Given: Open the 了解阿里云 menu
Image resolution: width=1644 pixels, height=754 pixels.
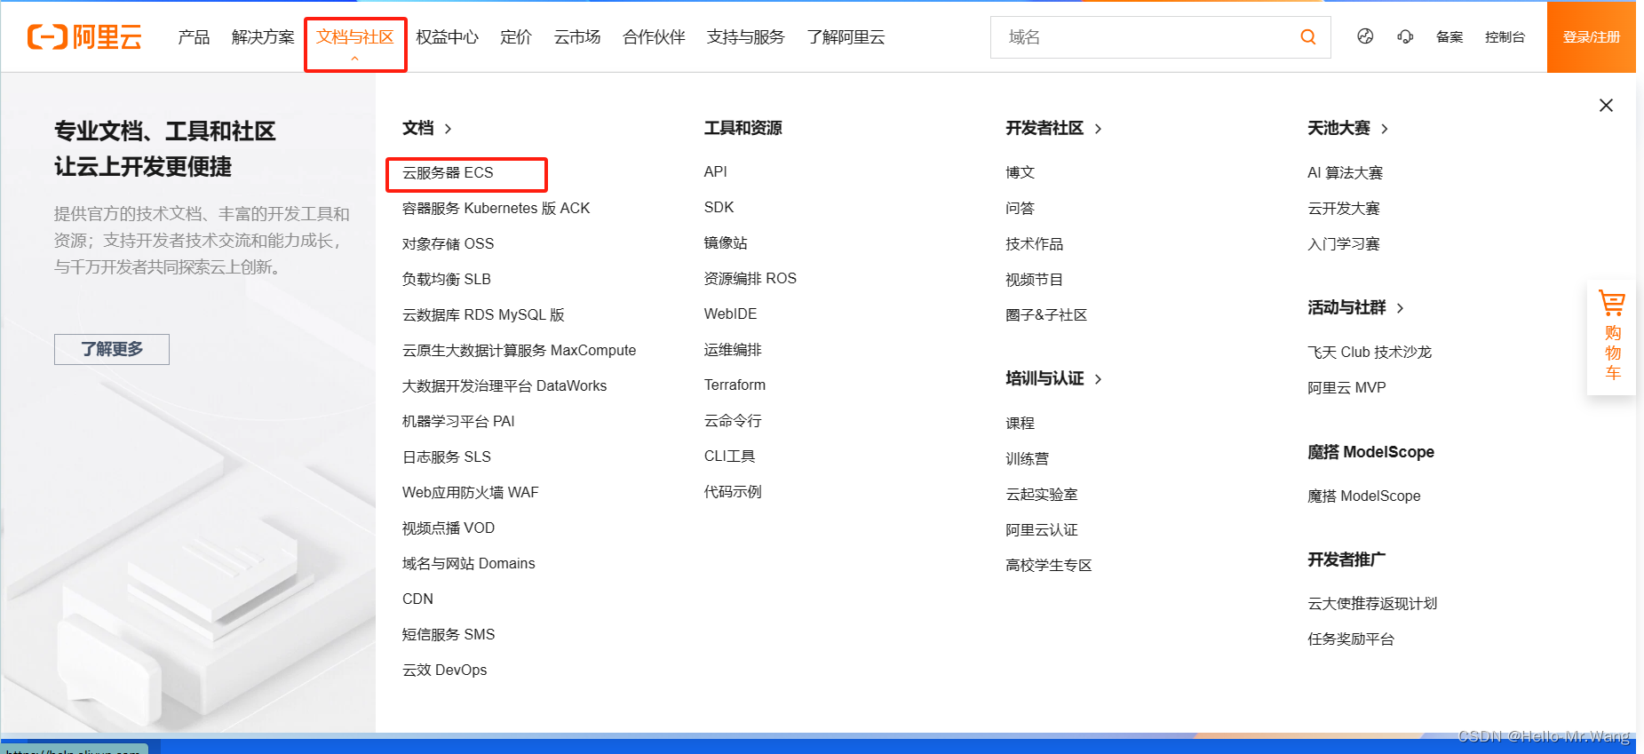Looking at the screenshot, I should 846,36.
